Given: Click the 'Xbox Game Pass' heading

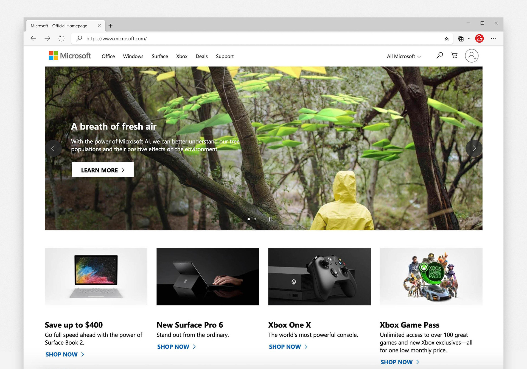Looking at the screenshot, I should pyautogui.click(x=410, y=325).
